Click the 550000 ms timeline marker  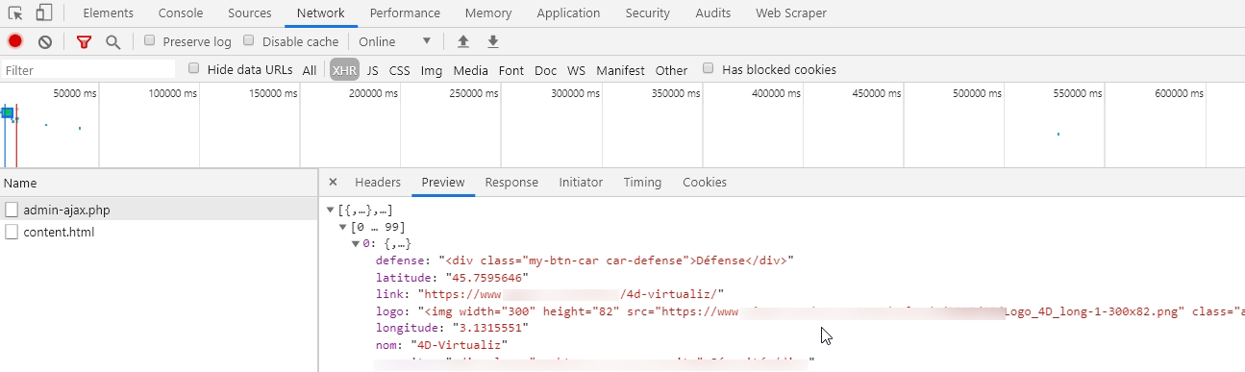point(1077,93)
